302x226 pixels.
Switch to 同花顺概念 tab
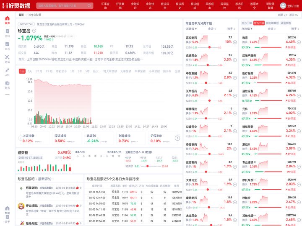tap(272, 23)
